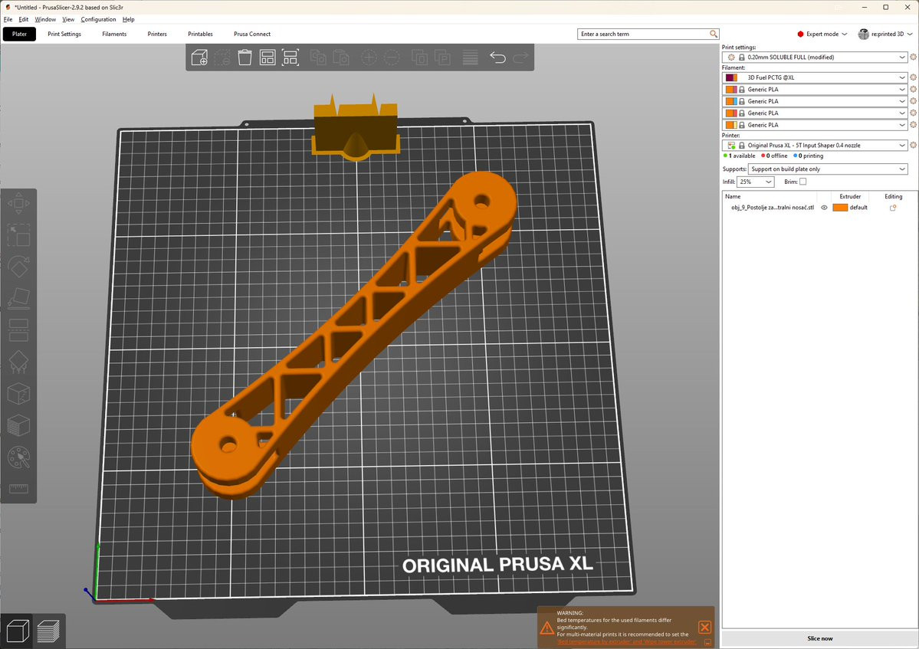Screen dimensions: 919x649
Task: Toggle the Expert mode selector
Action: [822, 34]
